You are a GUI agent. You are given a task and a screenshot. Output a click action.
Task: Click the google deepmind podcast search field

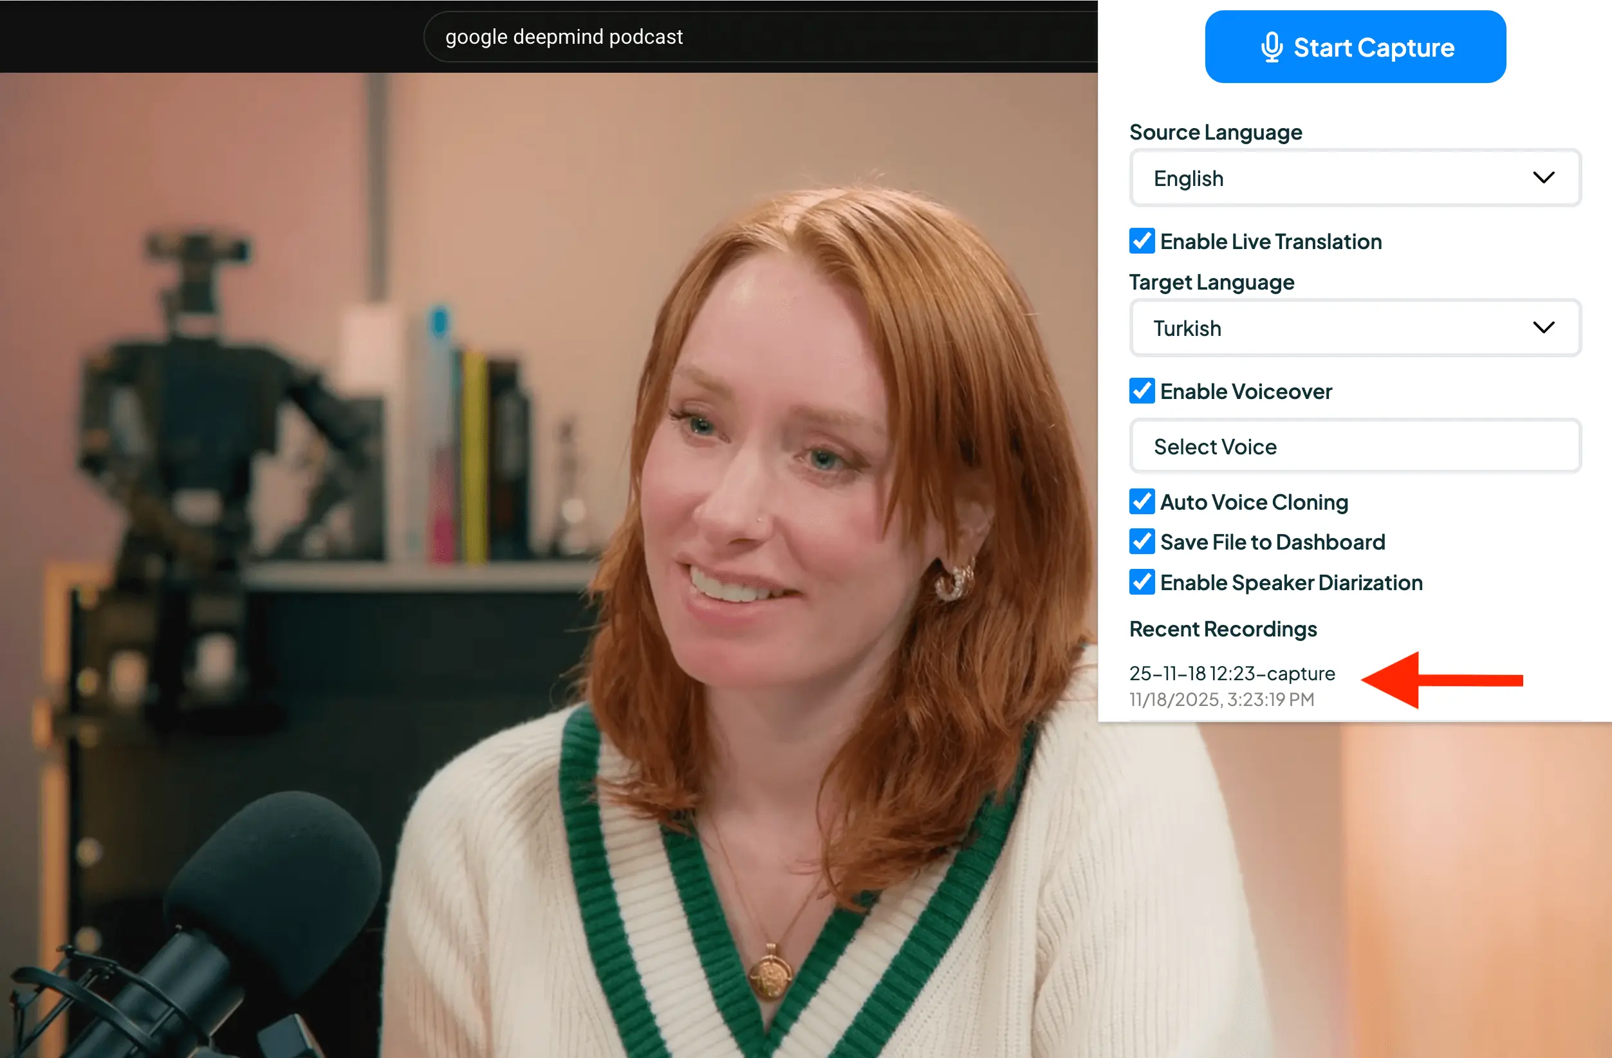pos(745,37)
